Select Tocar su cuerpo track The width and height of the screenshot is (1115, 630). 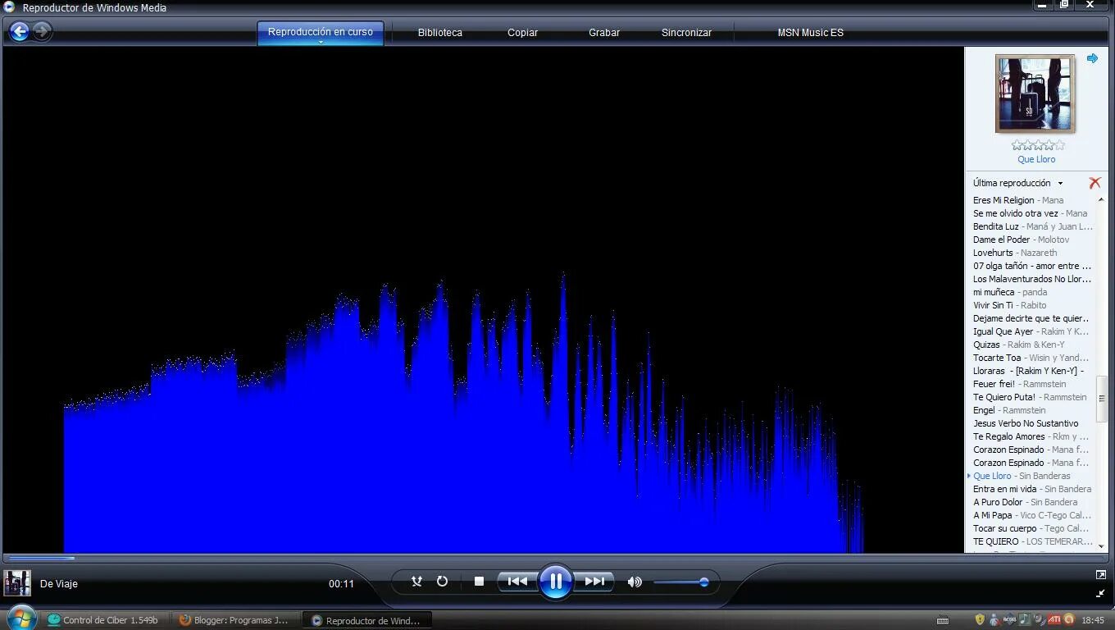coord(1033,528)
